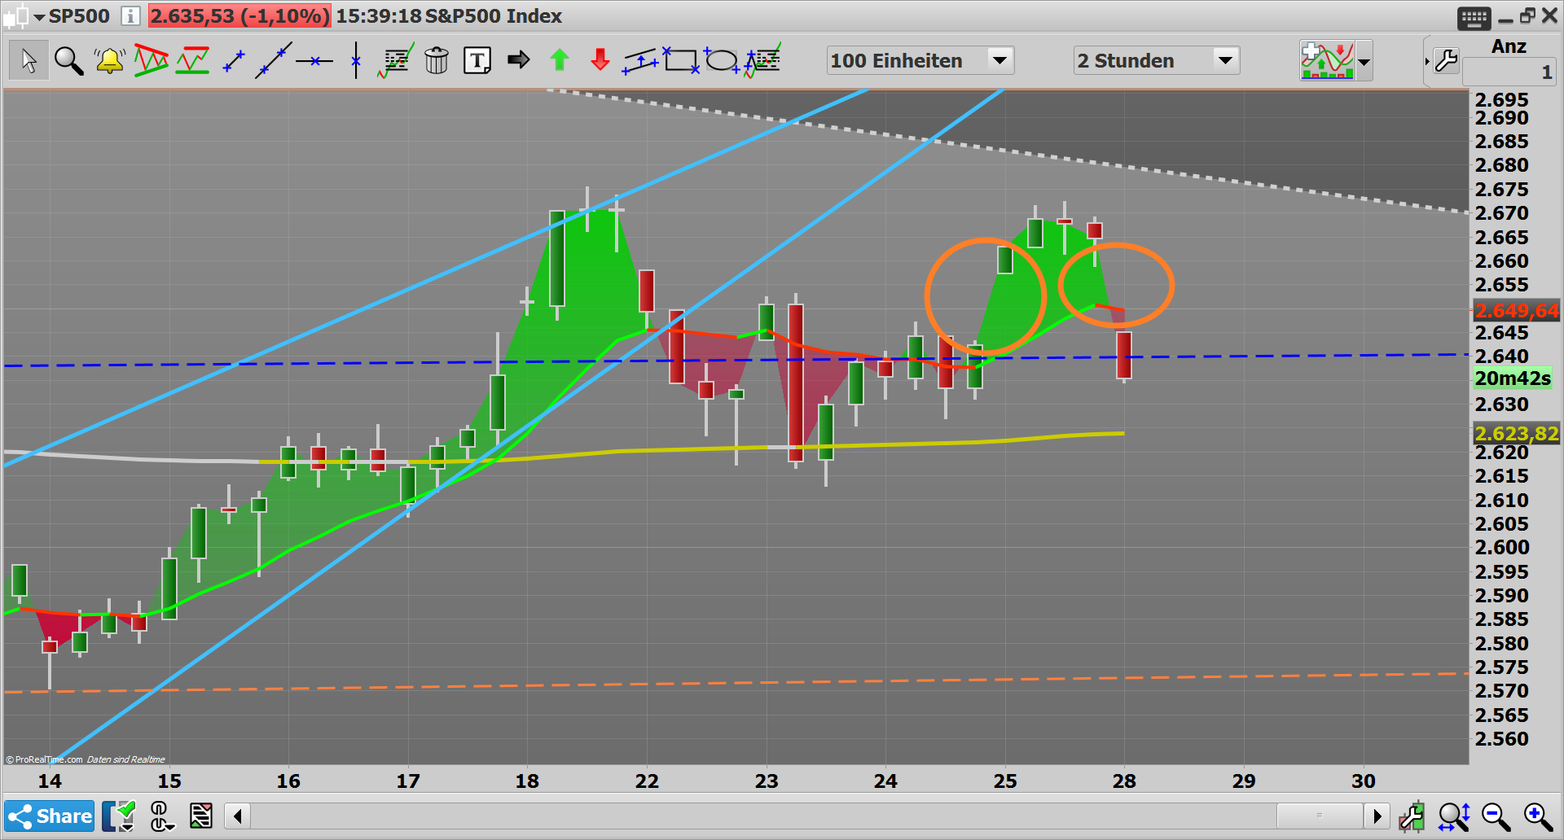The image size is (1564, 840).
Task: Select the rectangle drawing tool
Action: [x=683, y=59]
